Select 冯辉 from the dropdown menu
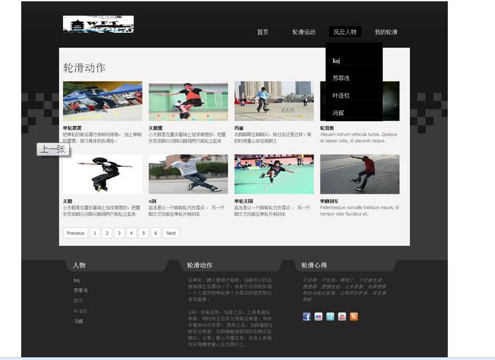The image size is (495, 360). pos(338,113)
